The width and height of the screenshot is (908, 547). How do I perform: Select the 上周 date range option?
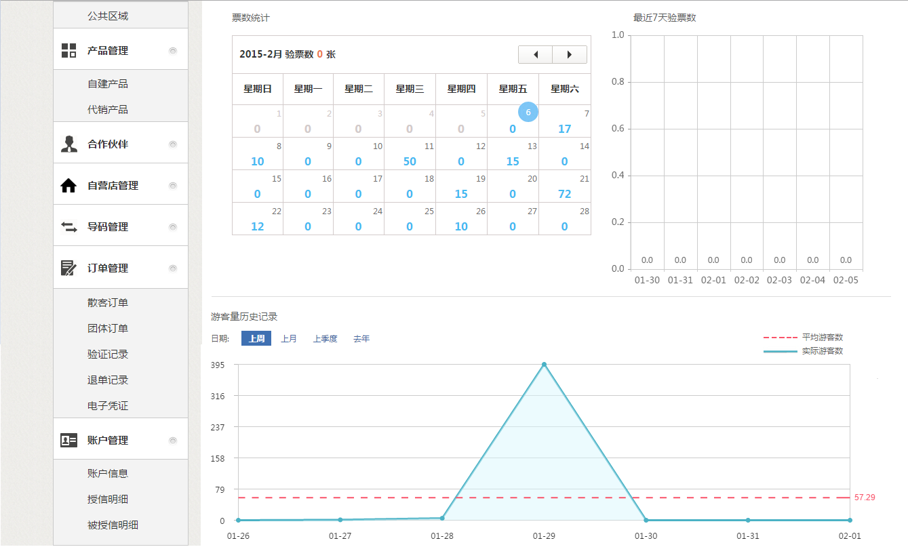(256, 339)
